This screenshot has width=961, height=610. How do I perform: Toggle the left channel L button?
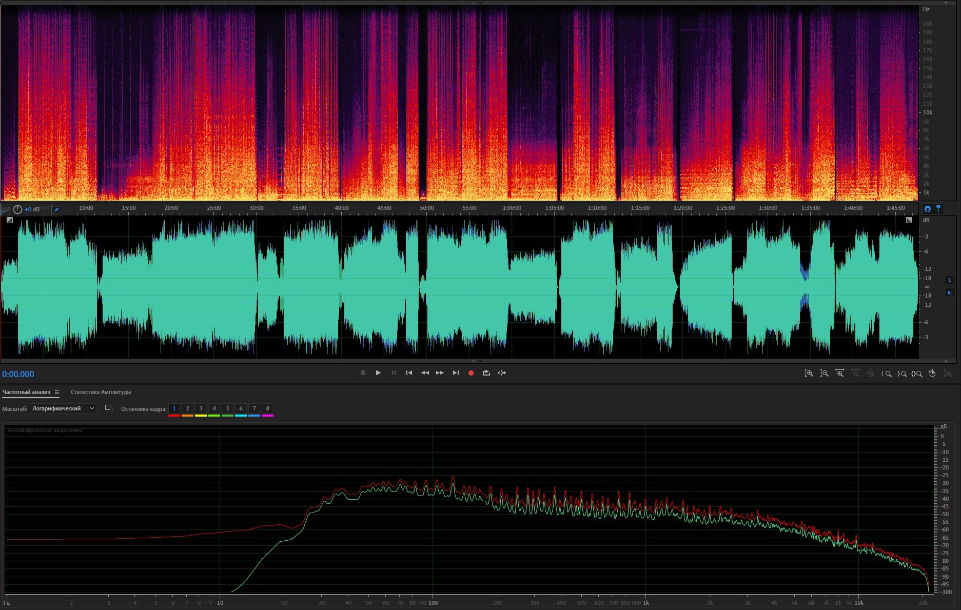click(949, 280)
